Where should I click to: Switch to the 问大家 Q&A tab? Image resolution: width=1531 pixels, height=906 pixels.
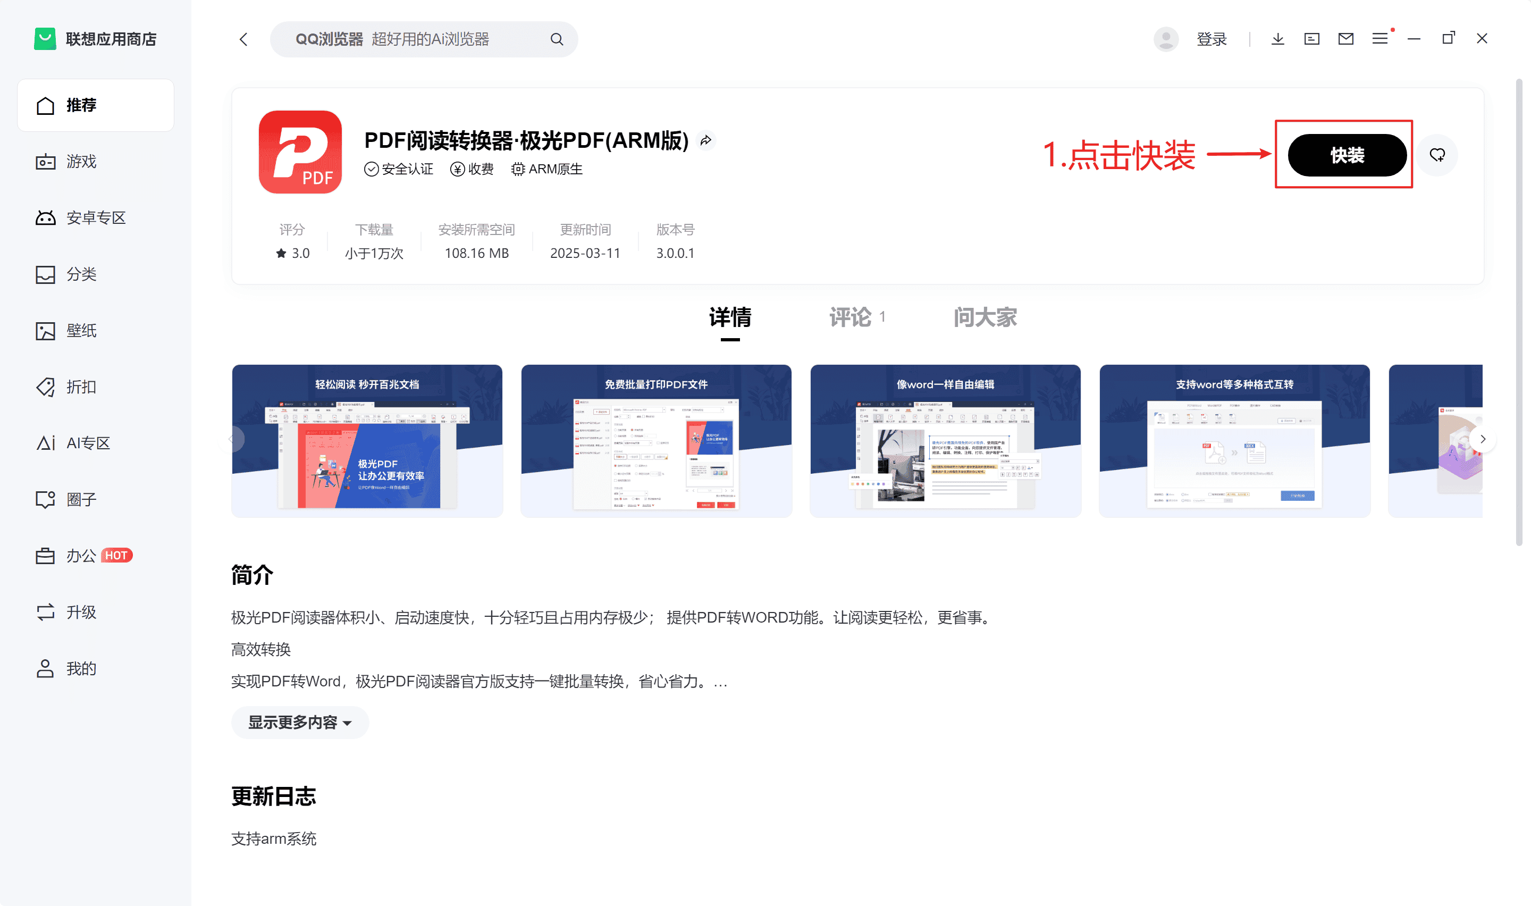pyautogui.click(x=985, y=317)
